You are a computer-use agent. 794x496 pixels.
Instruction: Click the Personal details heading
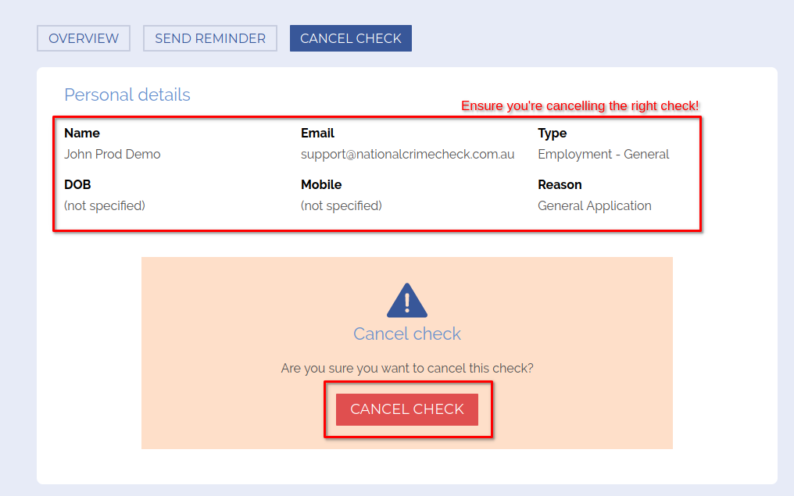(127, 95)
